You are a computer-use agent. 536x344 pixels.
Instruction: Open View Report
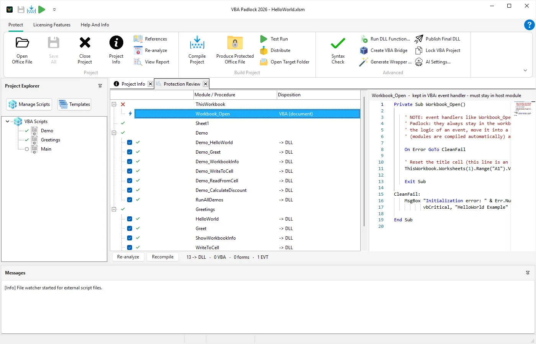click(152, 62)
